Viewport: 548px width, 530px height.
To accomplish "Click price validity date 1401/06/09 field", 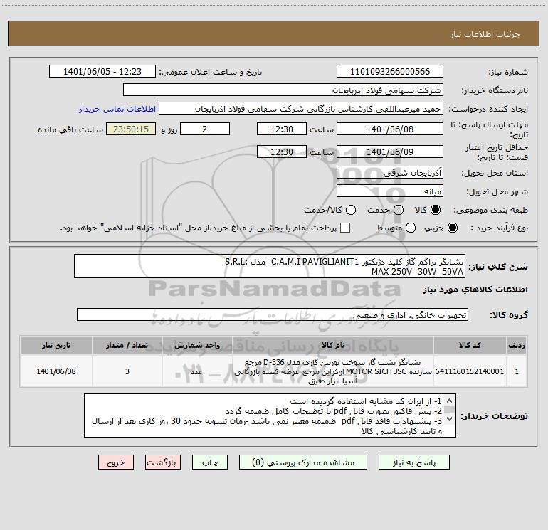I will tap(390, 152).
